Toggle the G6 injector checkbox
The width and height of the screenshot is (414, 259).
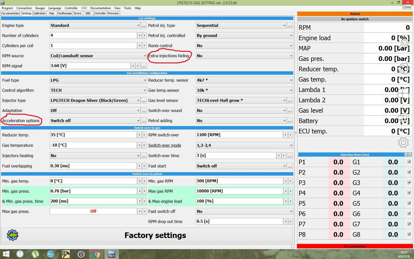point(409,214)
